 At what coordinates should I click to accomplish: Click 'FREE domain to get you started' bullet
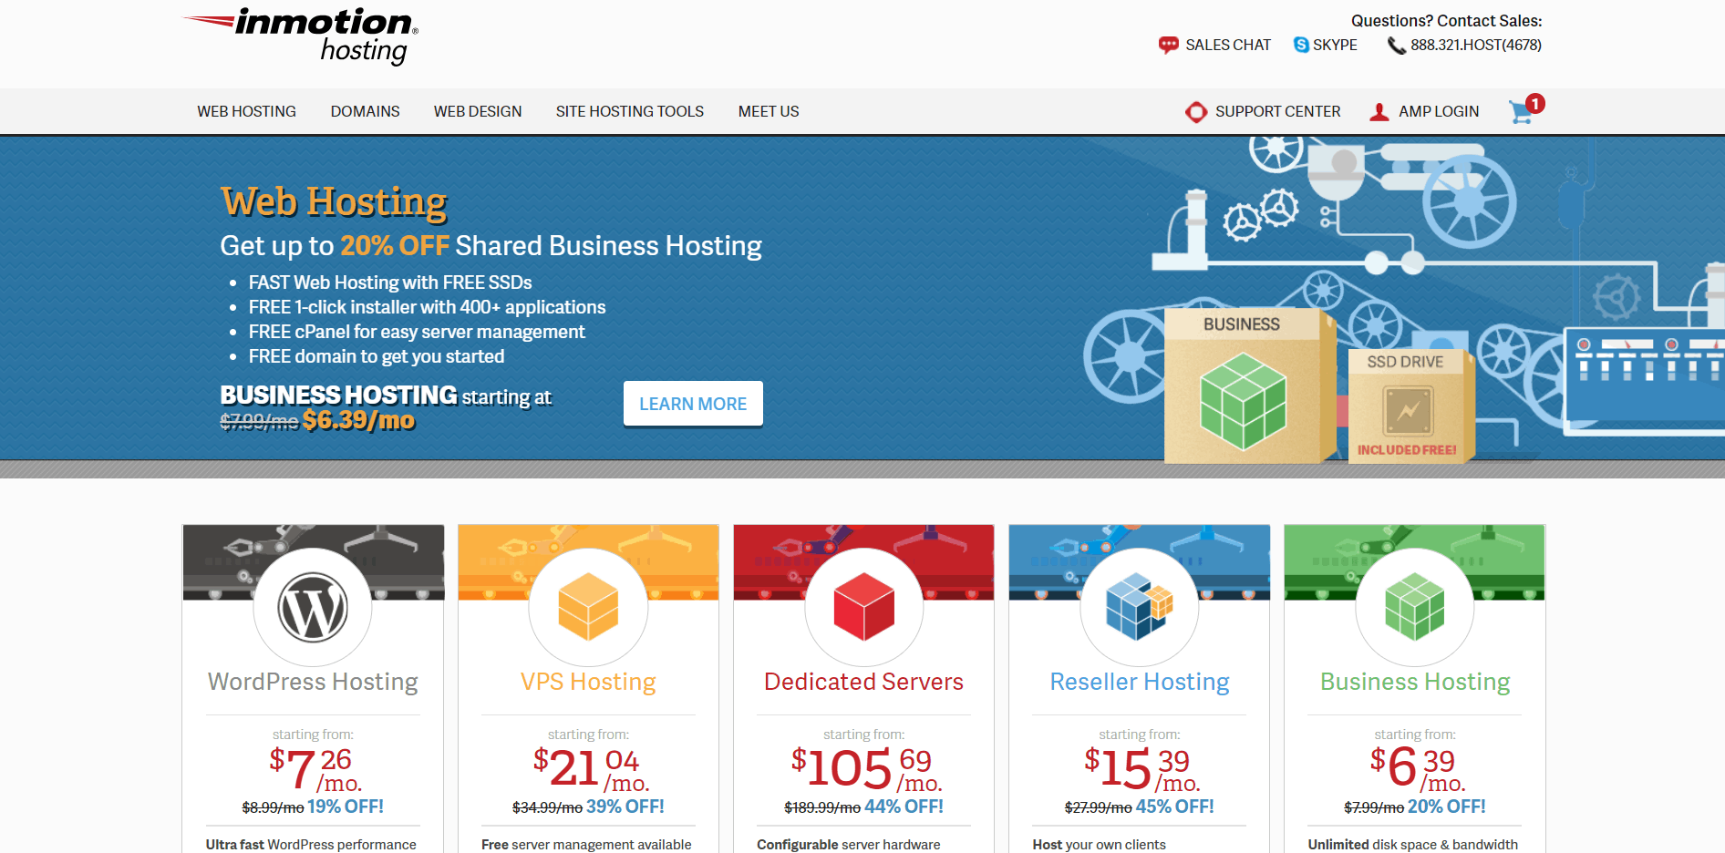coord(377,356)
